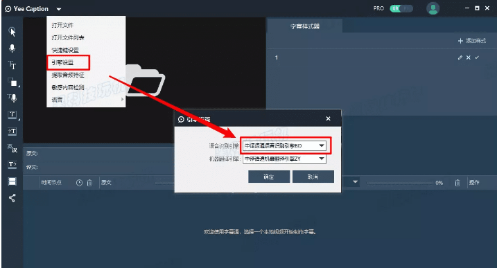Click the 取消 button in dialog
The height and width of the screenshot is (268, 497).
[313, 177]
